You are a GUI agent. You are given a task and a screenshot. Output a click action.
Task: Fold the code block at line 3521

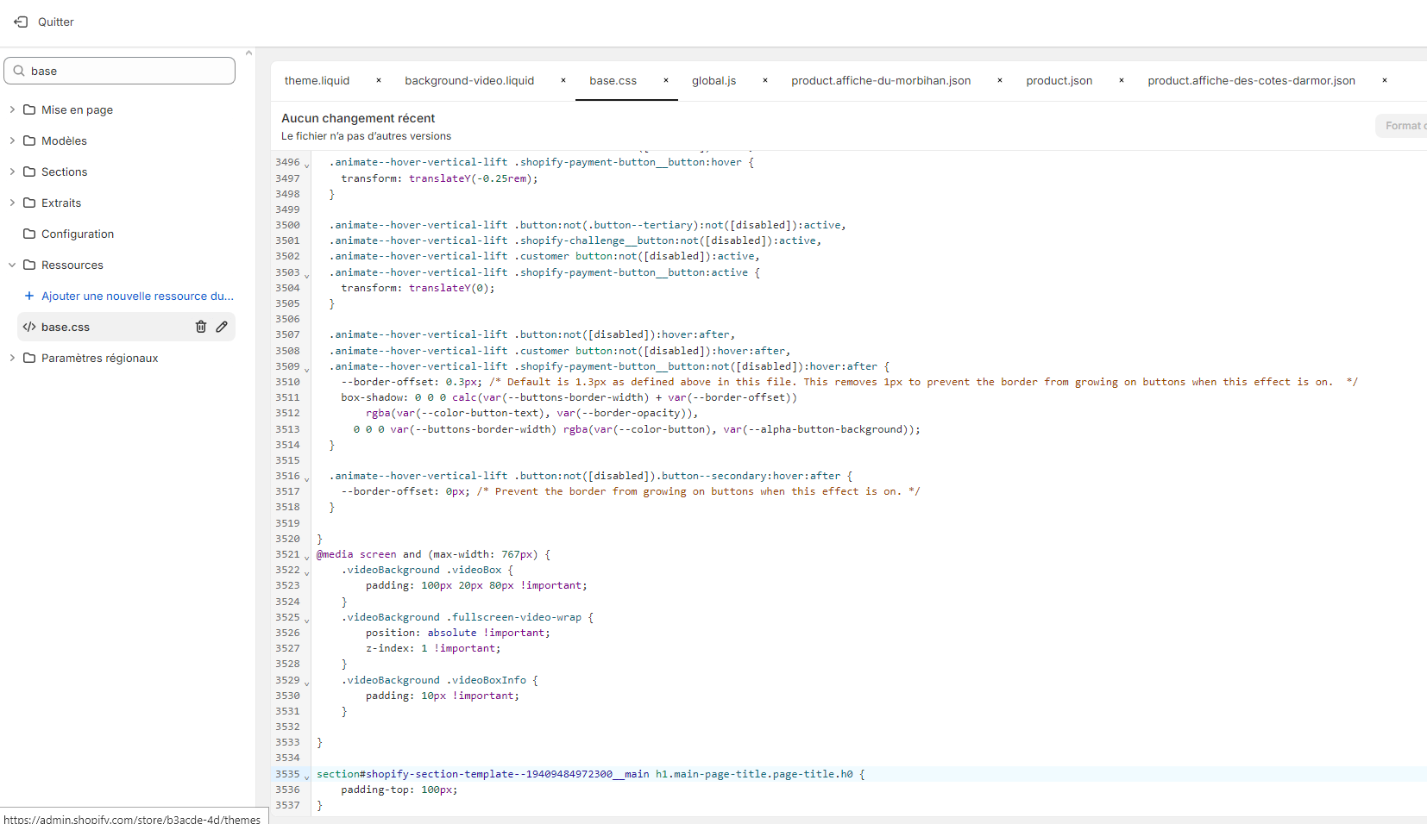[307, 557]
